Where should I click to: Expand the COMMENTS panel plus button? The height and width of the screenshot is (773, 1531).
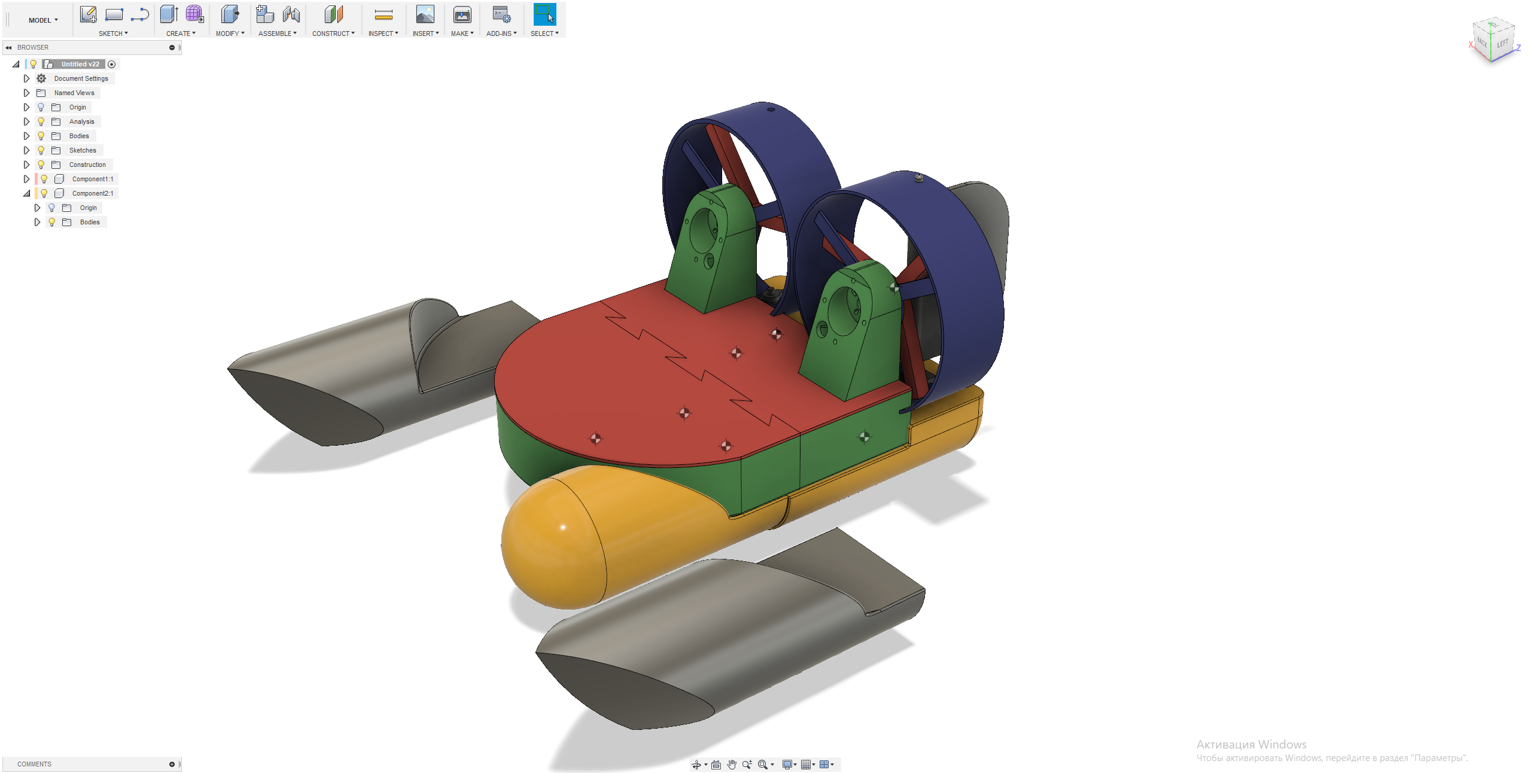pyautogui.click(x=172, y=764)
